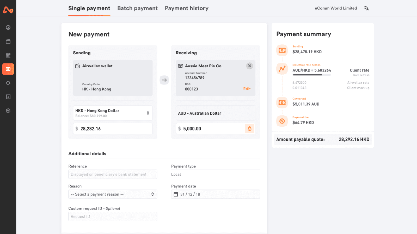This screenshot has height=234, width=417.
Task: Click the Rate refresh label
Action: 361,75
